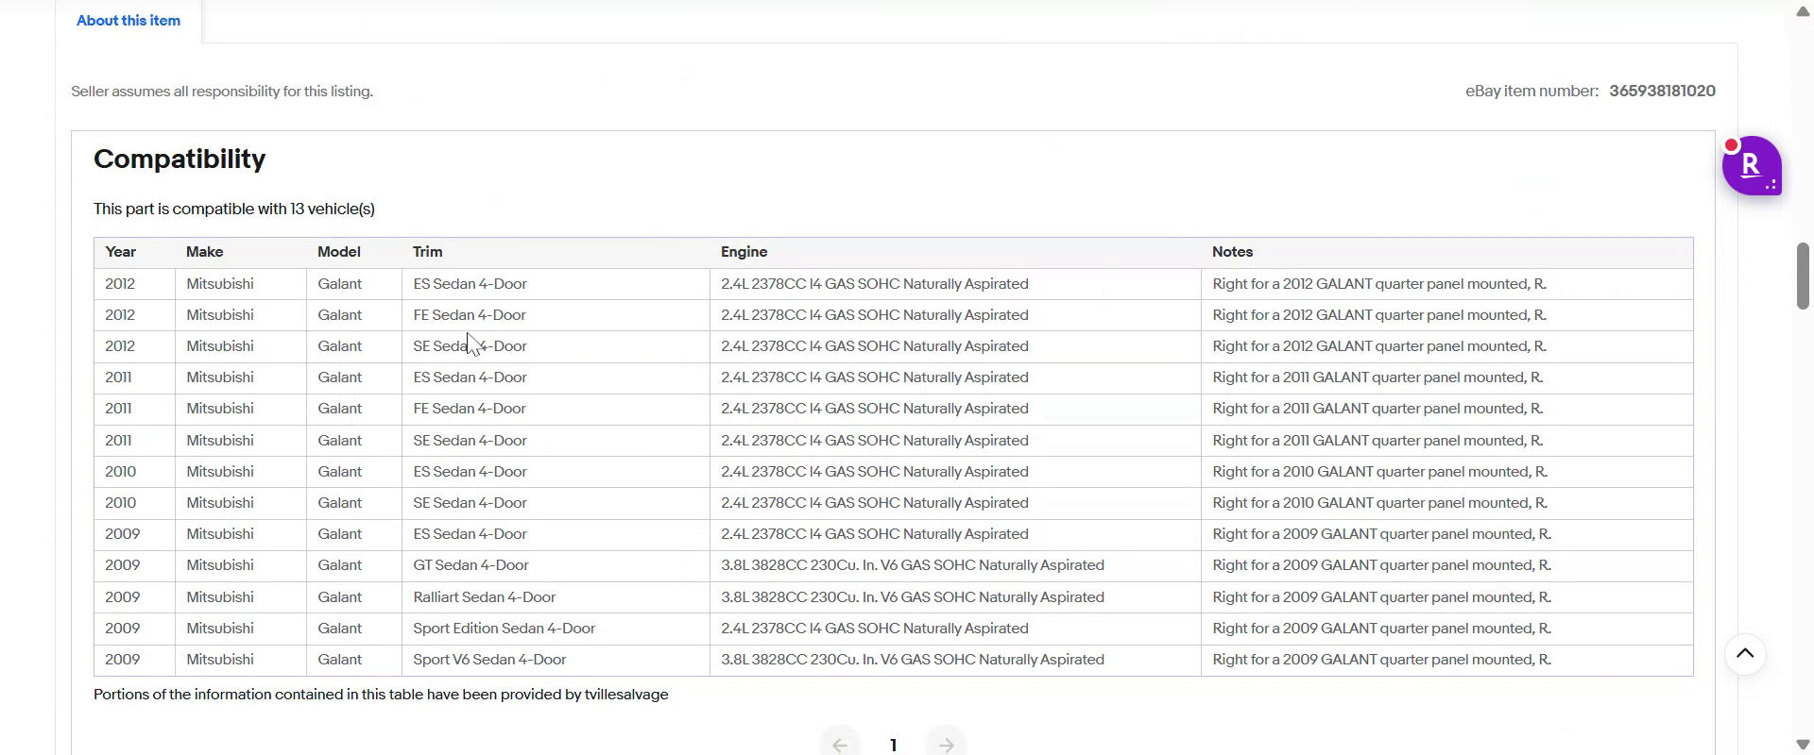The height and width of the screenshot is (755, 1814).
Task: Click the scrollbar up arrow
Action: (1803, 11)
